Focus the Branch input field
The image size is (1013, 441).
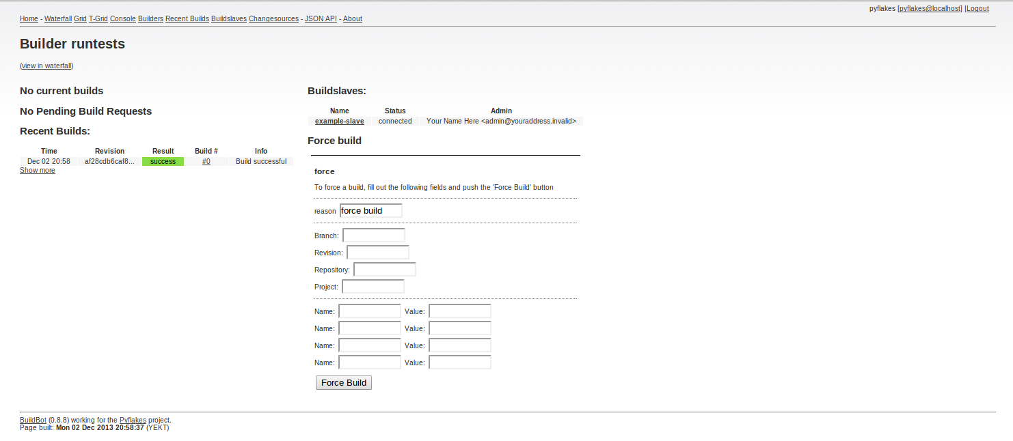[x=374, y=236]
